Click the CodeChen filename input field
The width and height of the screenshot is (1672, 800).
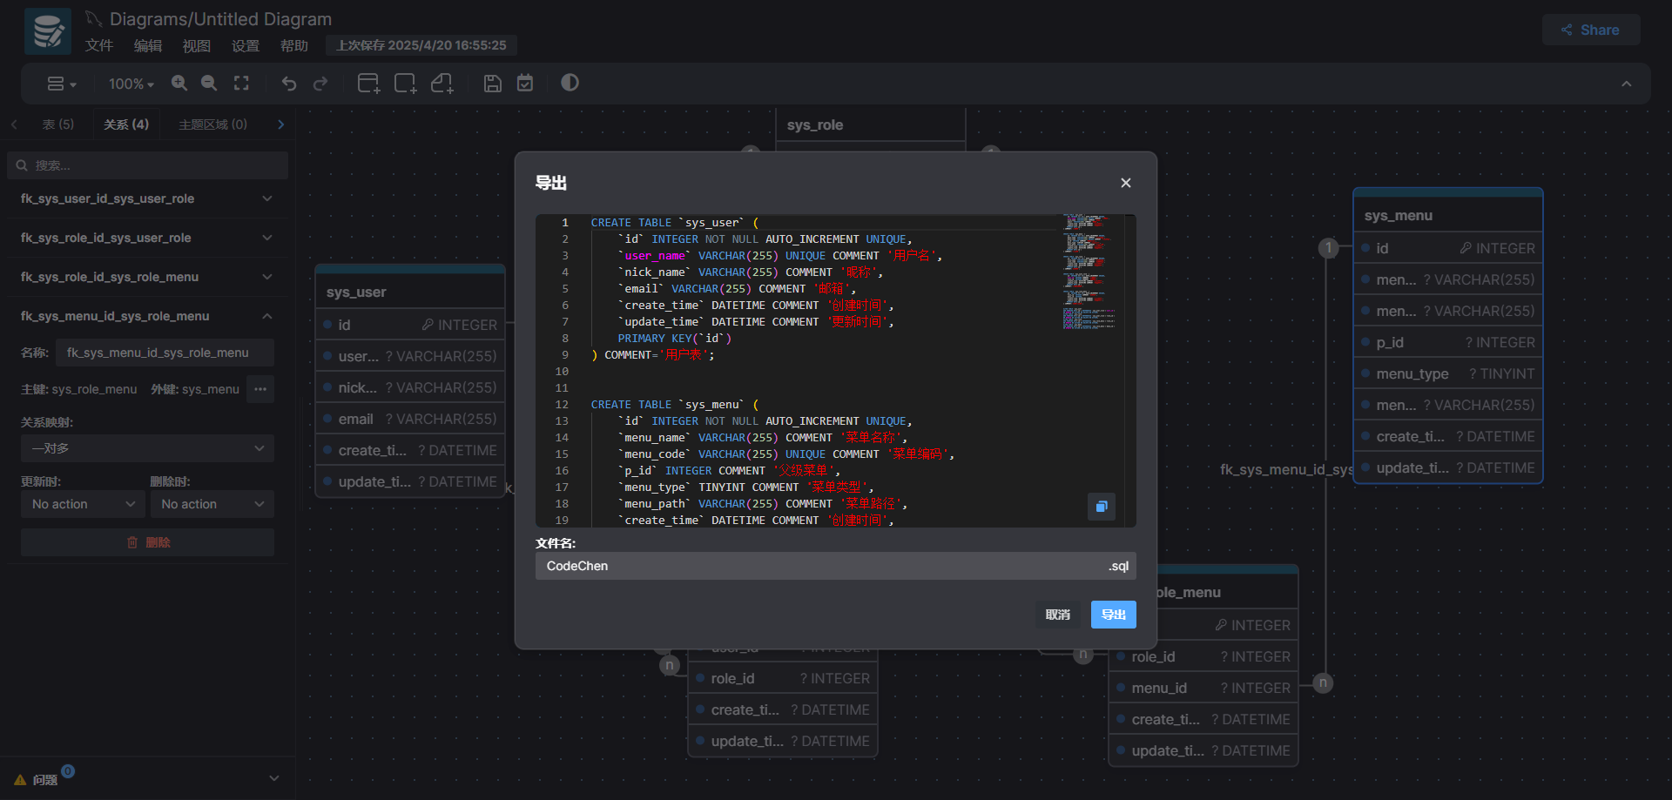point(819,566)
